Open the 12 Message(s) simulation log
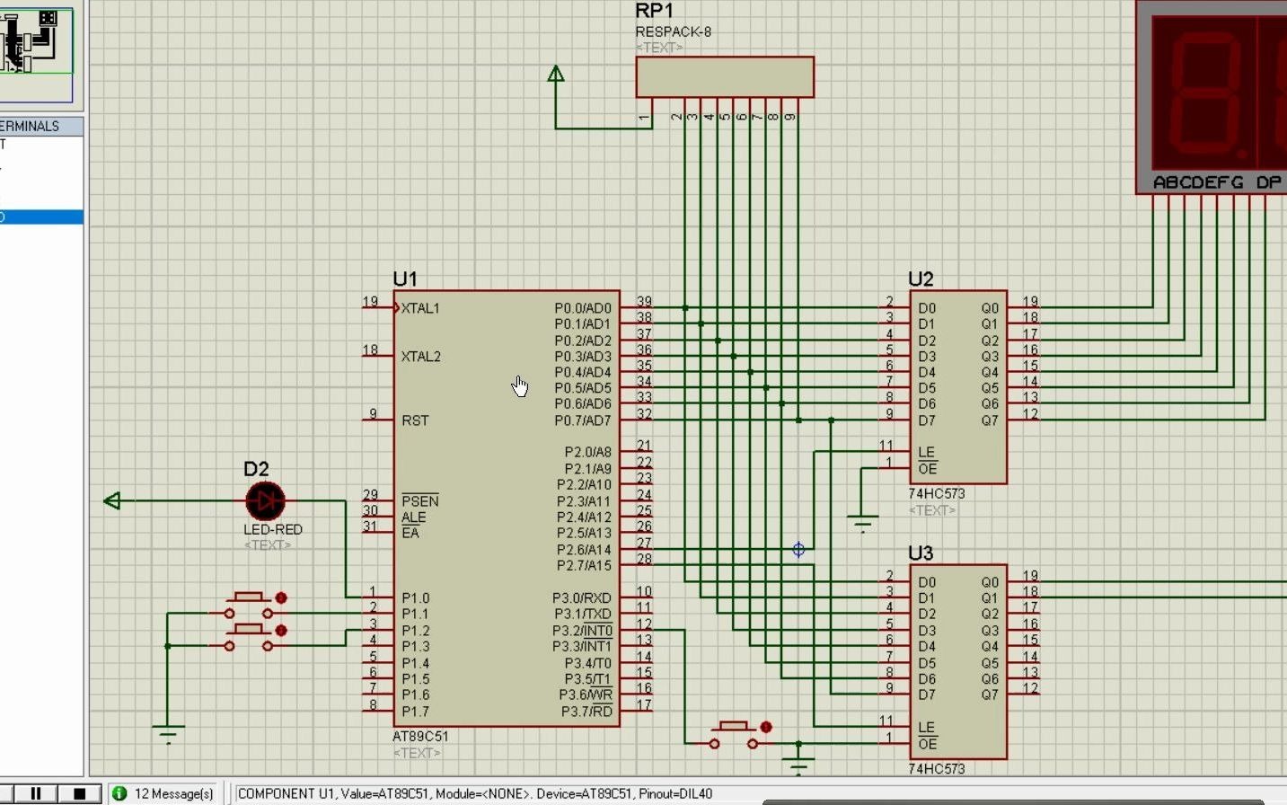This screenshot has height=805, width=1287. click(174, 794)
